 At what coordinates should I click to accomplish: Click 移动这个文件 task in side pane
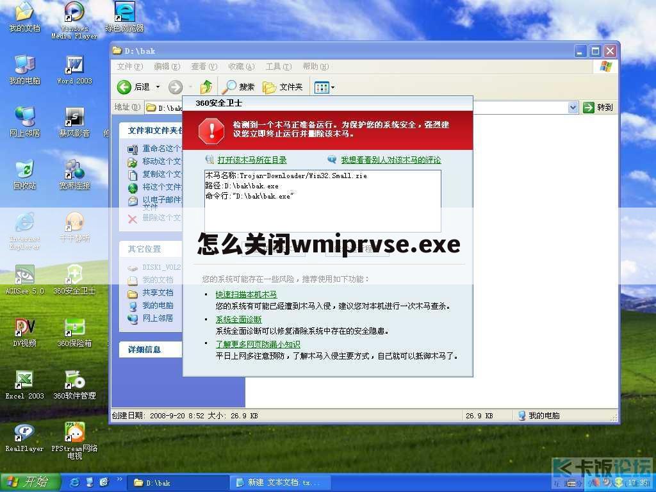[x=155, y=161]
